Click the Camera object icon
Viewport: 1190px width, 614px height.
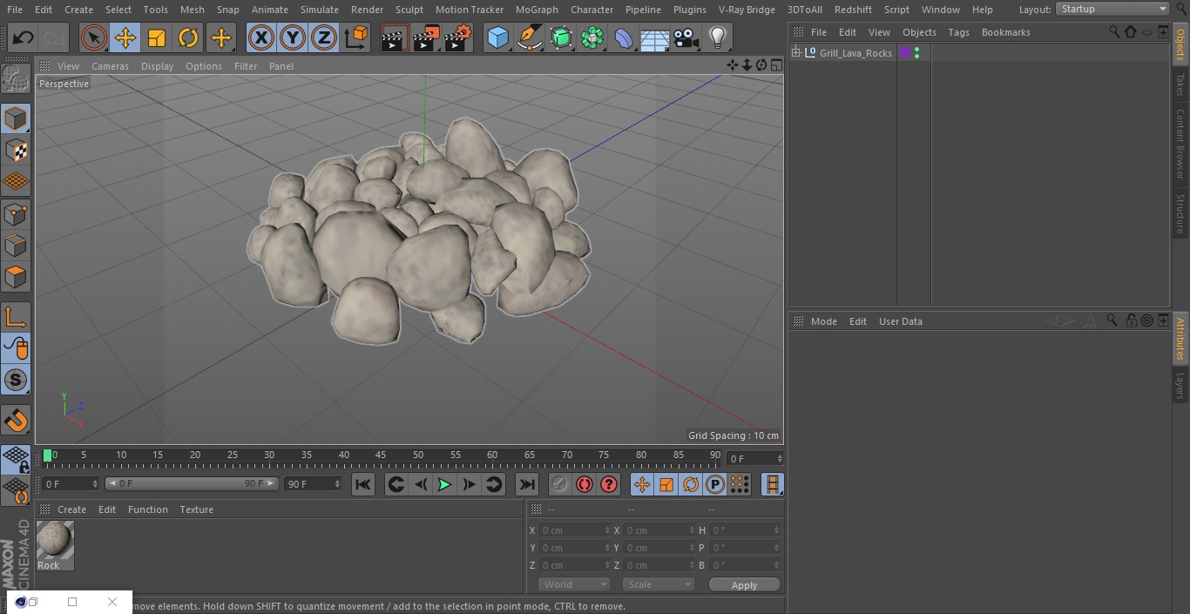686,38
